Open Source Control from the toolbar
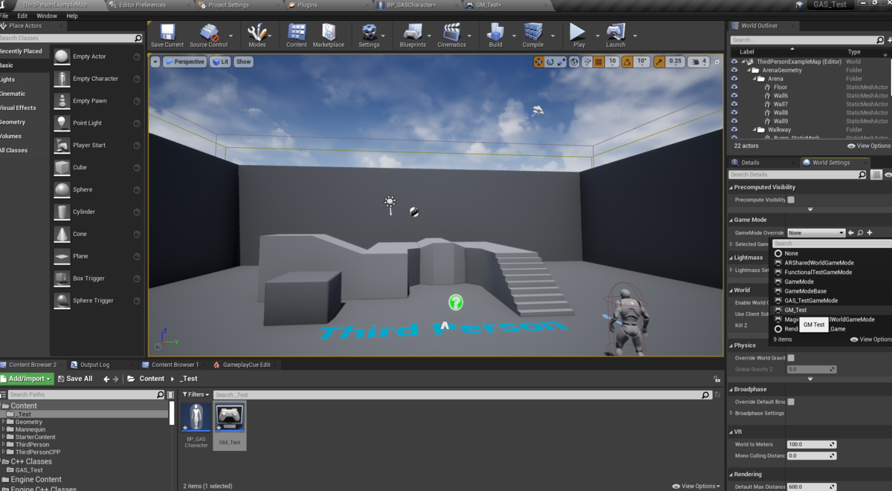This screenshot has height=491, width=892. point(209,35)
